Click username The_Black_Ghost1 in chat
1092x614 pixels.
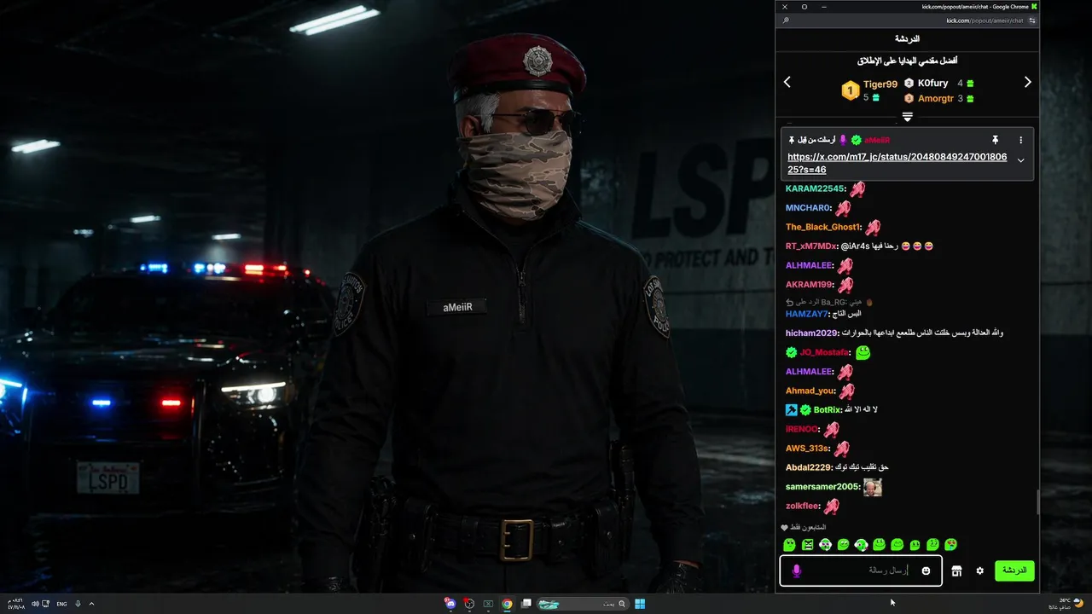point(823,228)
